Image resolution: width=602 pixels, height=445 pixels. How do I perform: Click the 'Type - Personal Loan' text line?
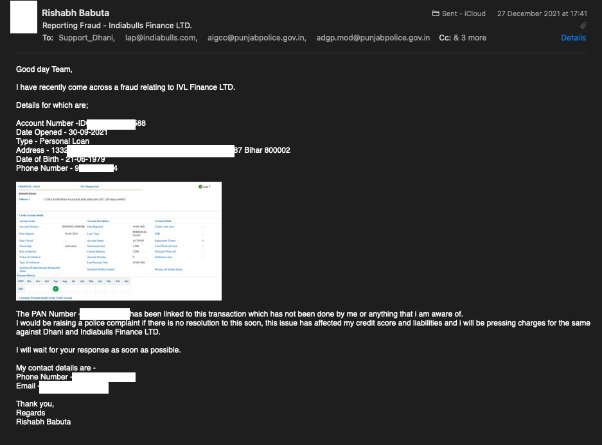tap(53, 141)
